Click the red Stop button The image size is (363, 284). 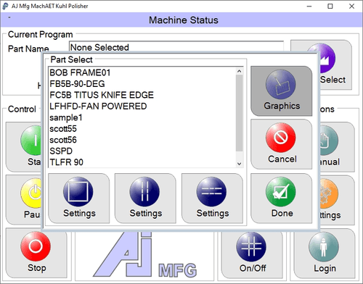click(36, 254)
